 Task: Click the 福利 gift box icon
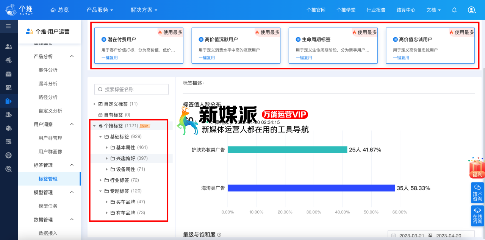tap(477, 168)
